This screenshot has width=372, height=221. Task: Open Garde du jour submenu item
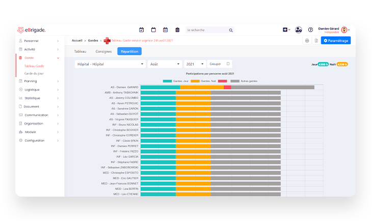point(34,73)
